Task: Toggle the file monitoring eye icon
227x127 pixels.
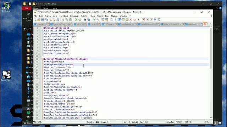Action: (x=139, y=20)
